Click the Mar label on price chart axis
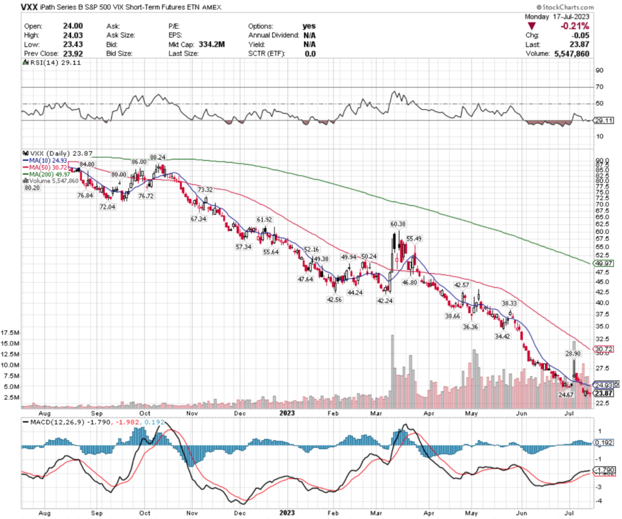The width and height of the screenshot is (622, 519). click(x=376, y=413)
